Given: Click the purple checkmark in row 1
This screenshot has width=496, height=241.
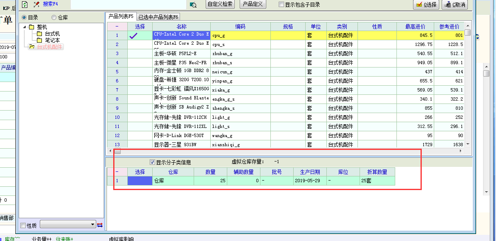Looking at the screenshot, I should (x=134, y=36).
